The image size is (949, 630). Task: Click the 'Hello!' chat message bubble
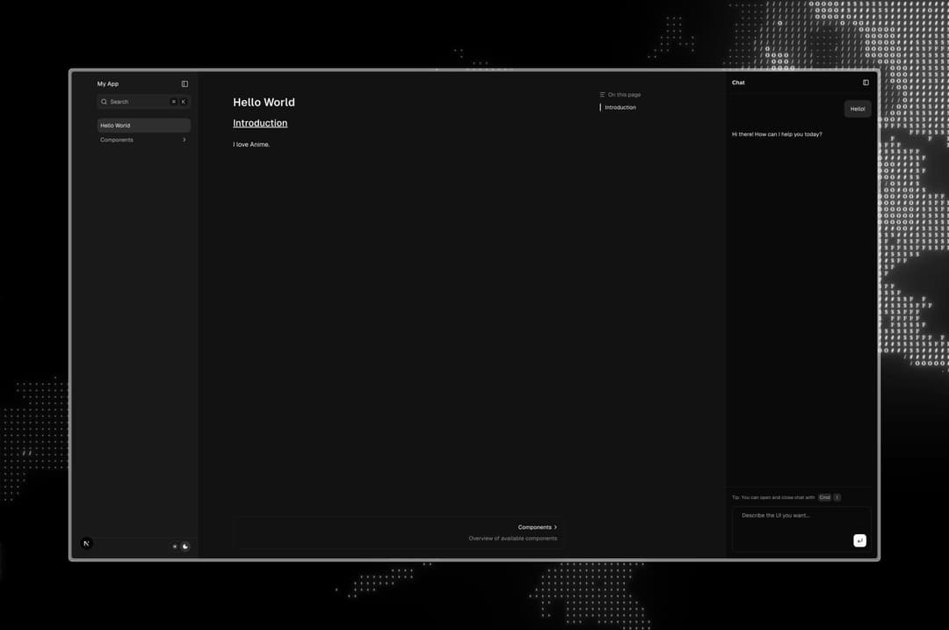click(858, 109)
